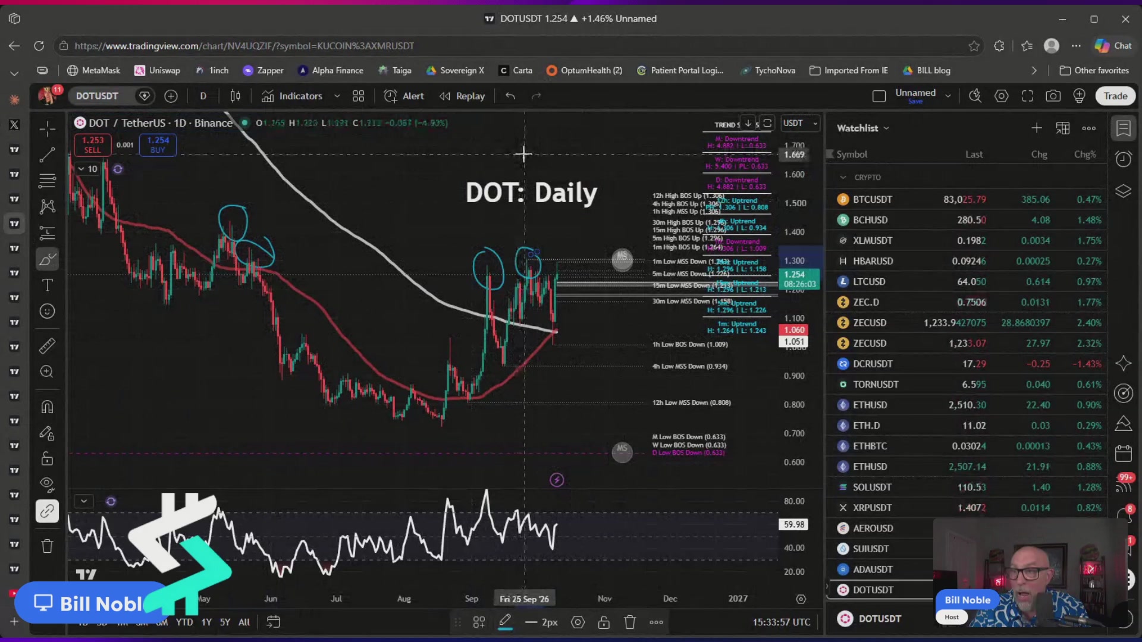Image resolution: width=1142 pixels, height=642 pixels.
Task: Select BTCUSDT in the watchlist
Action: pos(968,199)
